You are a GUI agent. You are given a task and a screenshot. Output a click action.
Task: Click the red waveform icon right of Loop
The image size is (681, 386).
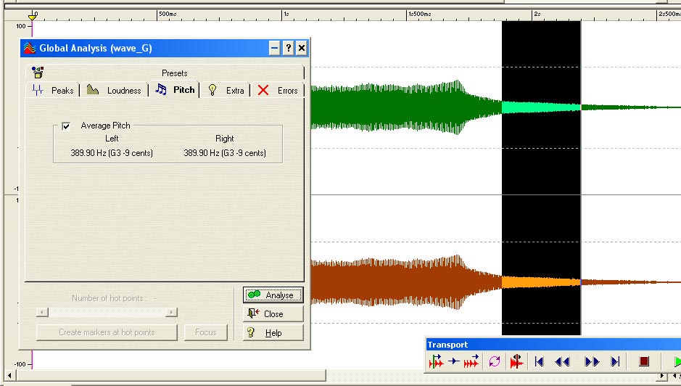coord(516,361)
